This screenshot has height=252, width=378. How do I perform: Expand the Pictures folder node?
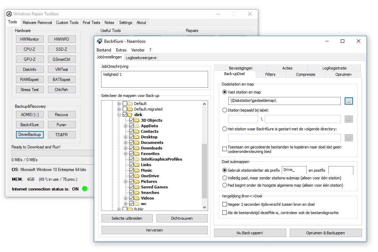(x=126, y=181)
